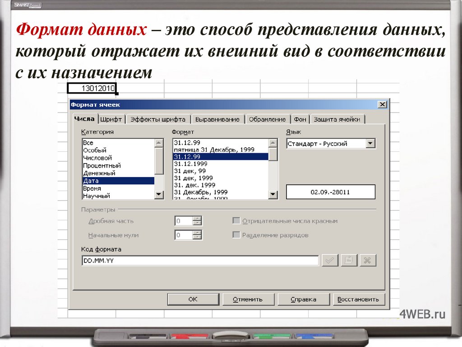The width and height of the screenshot is (462, 347).
Task: Click the edit comment icon beside format code
Action: click(x=349, y=260)
